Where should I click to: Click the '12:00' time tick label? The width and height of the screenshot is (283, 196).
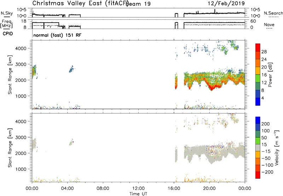(x=138, y=189)
